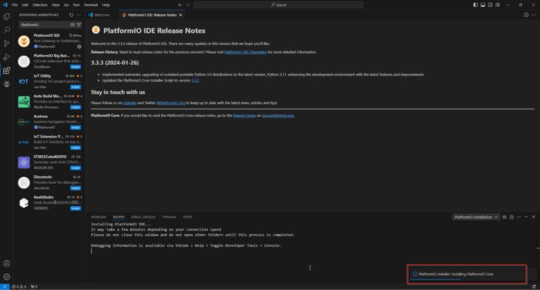This screenshot has height=290, width=540.
Task: Select the PlatformIO IDE extension entry
Action: pos(50,41)
